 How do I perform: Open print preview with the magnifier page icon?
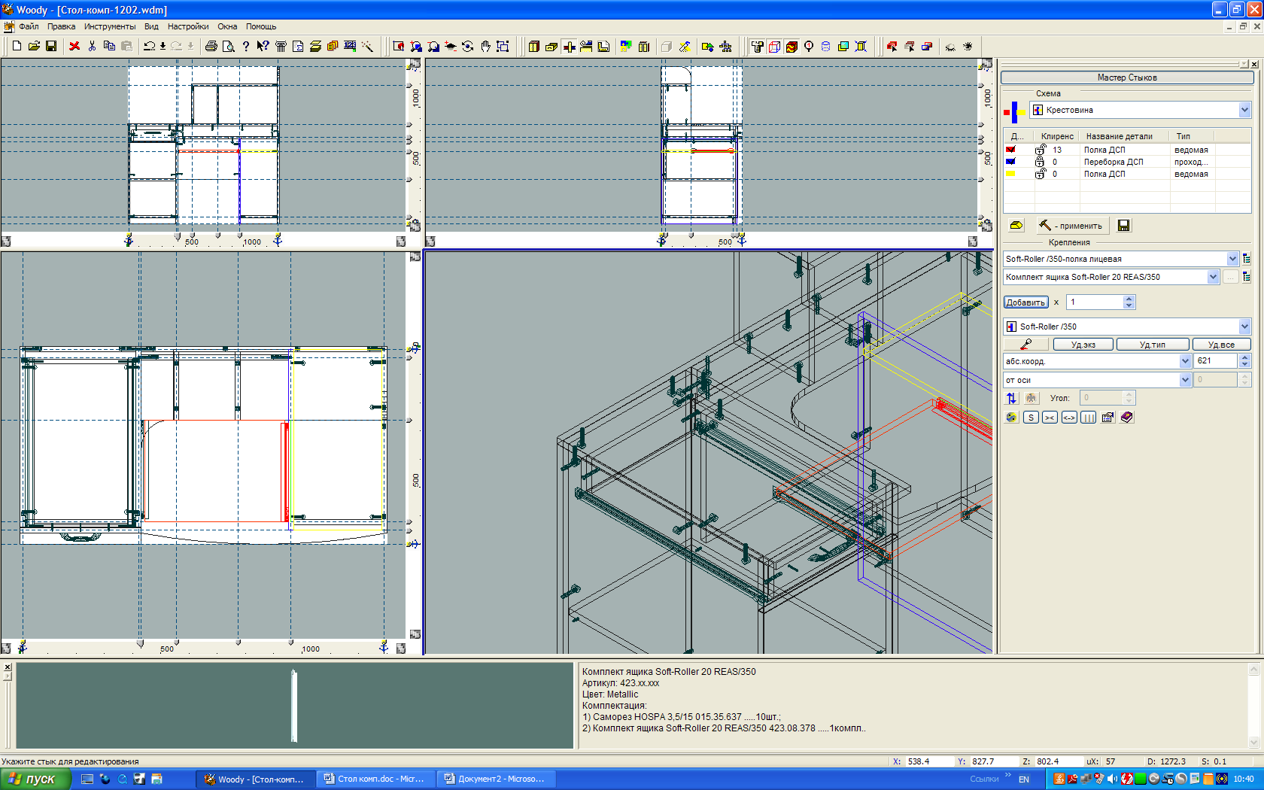(229, 46)
